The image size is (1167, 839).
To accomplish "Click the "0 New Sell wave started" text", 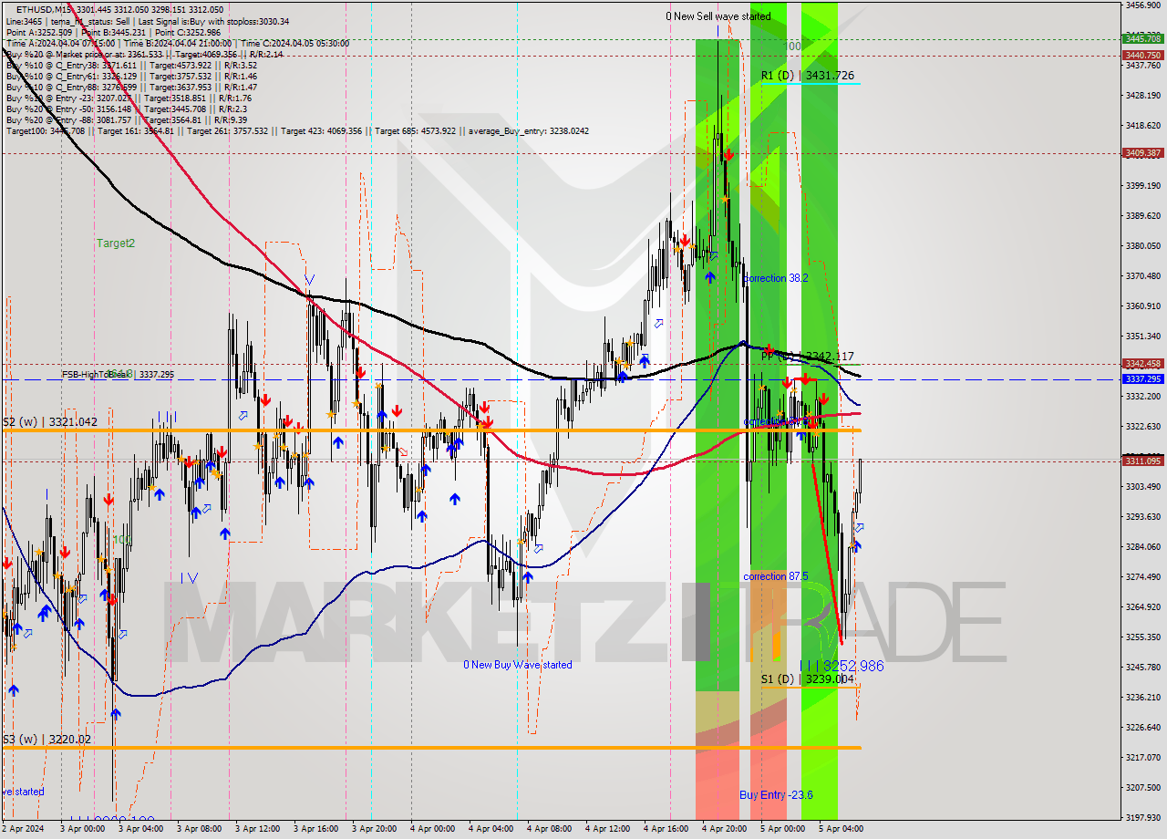I will click(717, 16).
